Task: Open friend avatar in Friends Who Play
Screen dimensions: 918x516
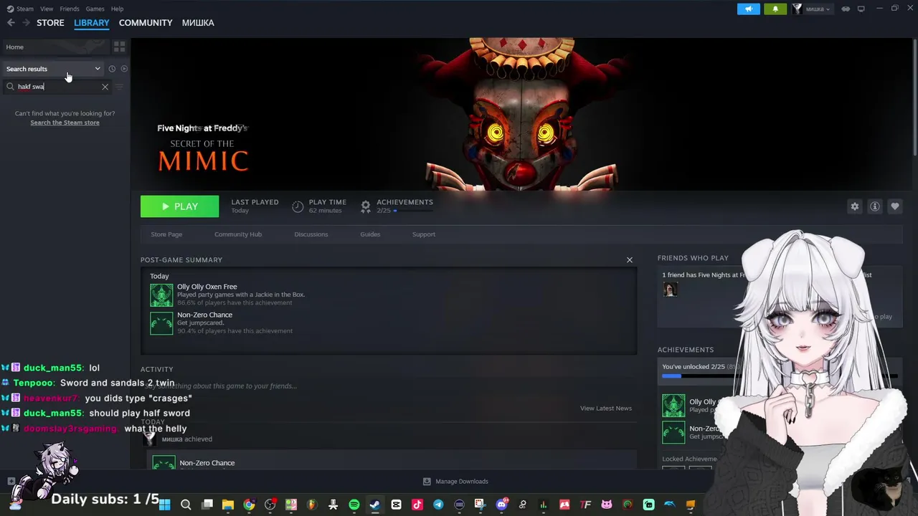Action: (x=671, y=290)
